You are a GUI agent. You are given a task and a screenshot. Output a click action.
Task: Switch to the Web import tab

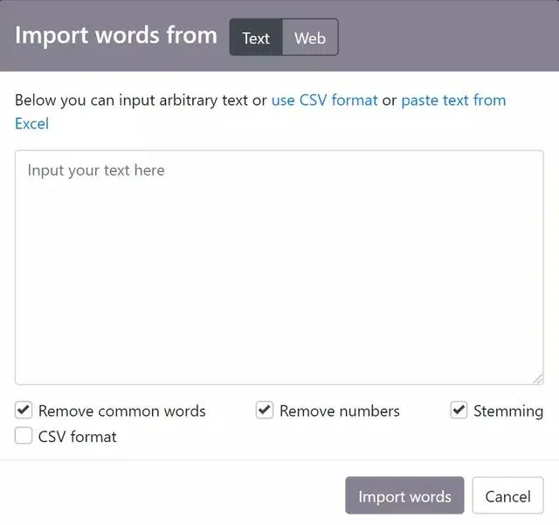[x=310, y=37]
